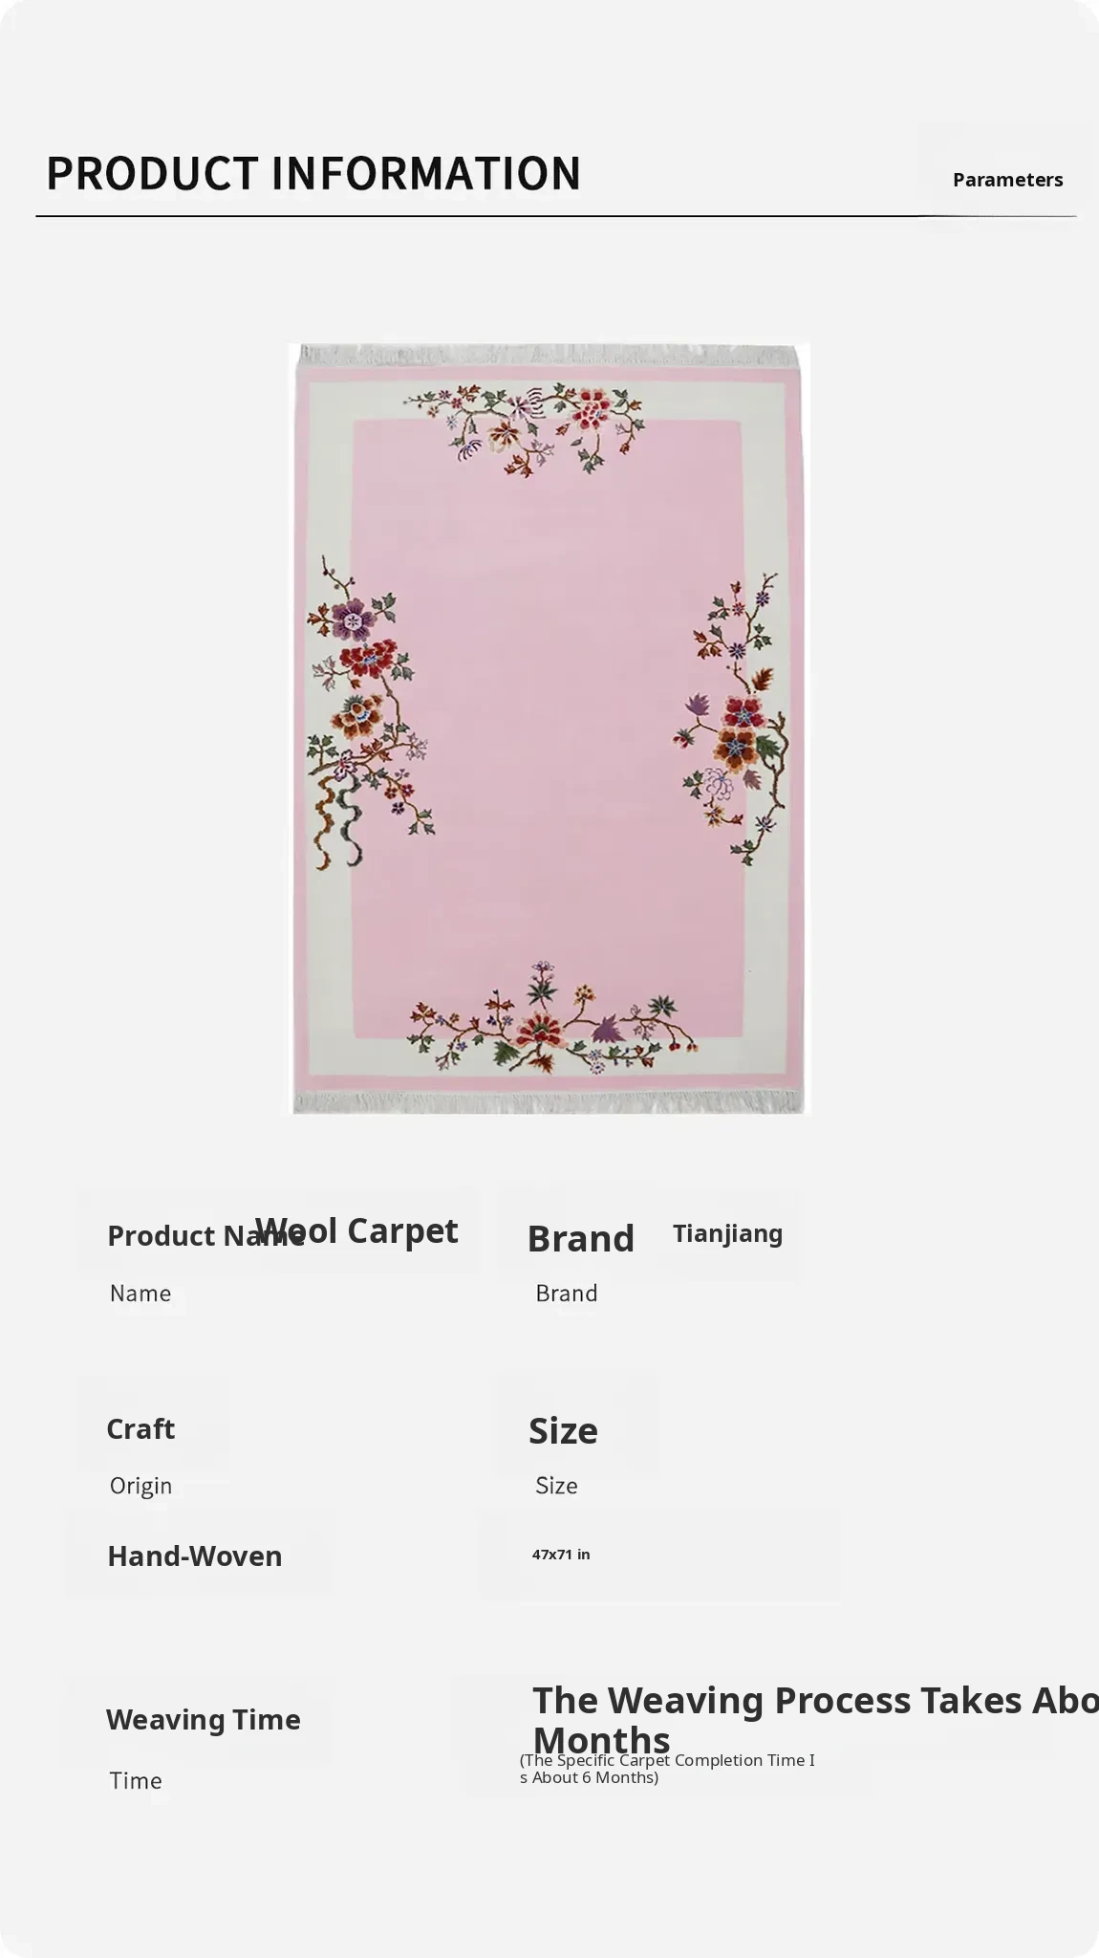This screenshot has width=1099, height=1958.
Task: Click the Time caption under Weaving Time
Action: tap(136, 1780)
